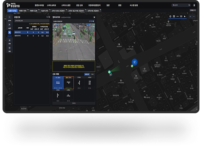The image size is (202, 147).
Task: Close the 정자사거리 camera panel
Action: tap(94, 17)
